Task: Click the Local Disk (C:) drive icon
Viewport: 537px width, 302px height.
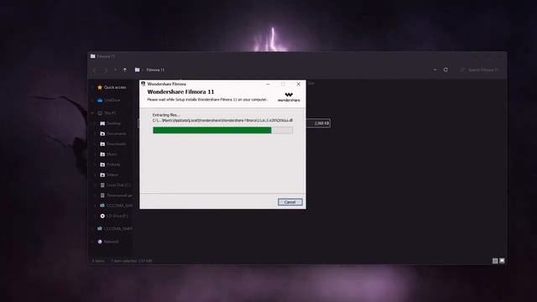Action: pyautogui.click(x=102, y=185)
